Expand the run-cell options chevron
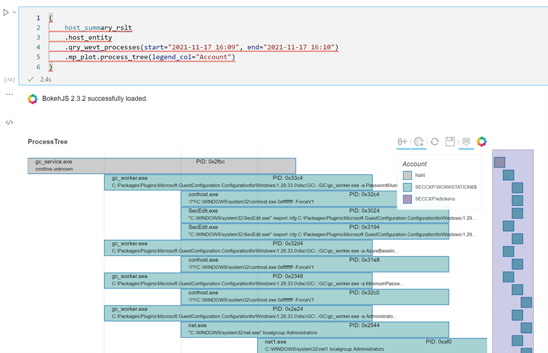 pyautogui.click(x=13, y=12)
